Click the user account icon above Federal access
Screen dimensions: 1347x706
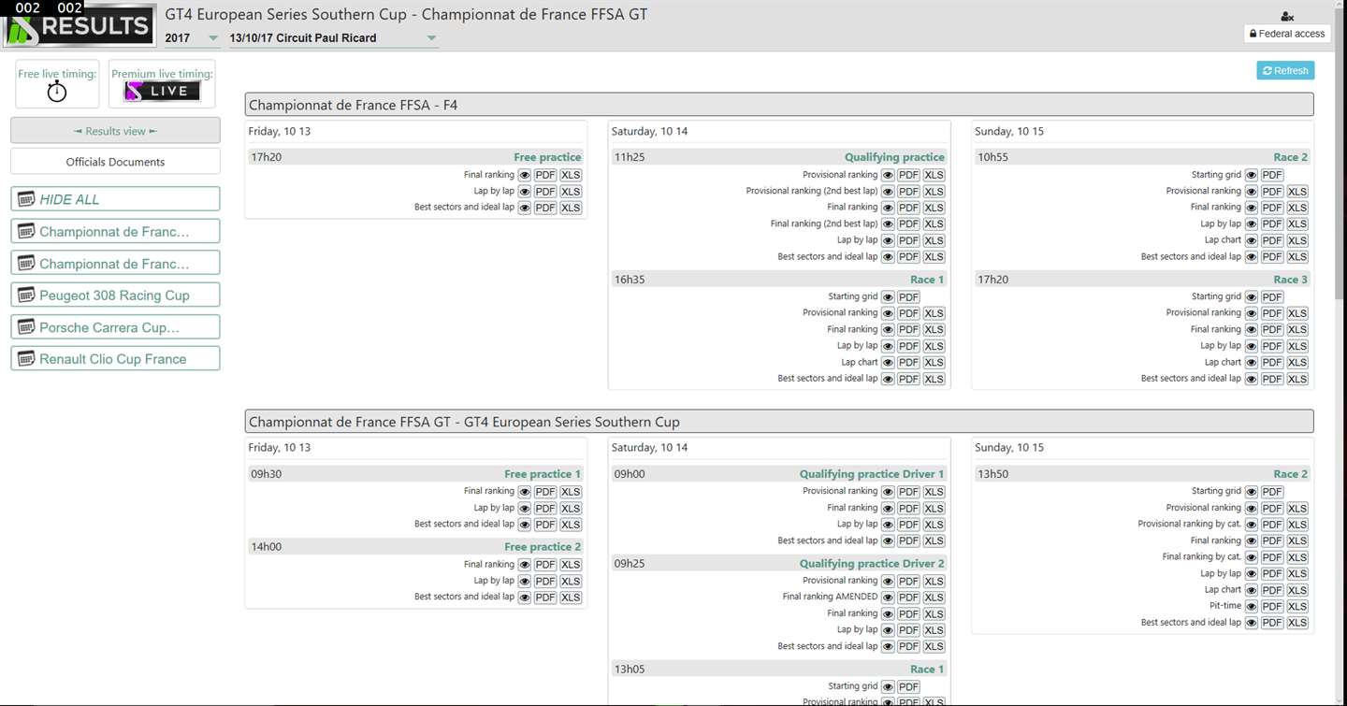coord(1287,16)
